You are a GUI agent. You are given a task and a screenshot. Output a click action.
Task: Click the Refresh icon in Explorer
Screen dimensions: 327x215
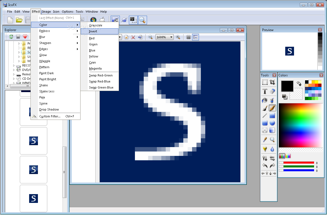pos(11,37)
